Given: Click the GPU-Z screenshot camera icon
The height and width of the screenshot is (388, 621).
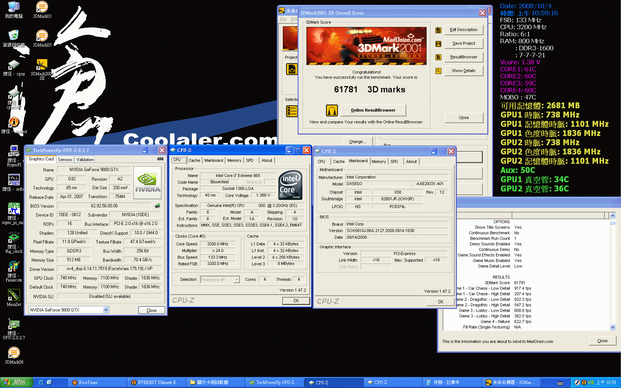Looking at the screenshot, I should (x=160, y=159).
